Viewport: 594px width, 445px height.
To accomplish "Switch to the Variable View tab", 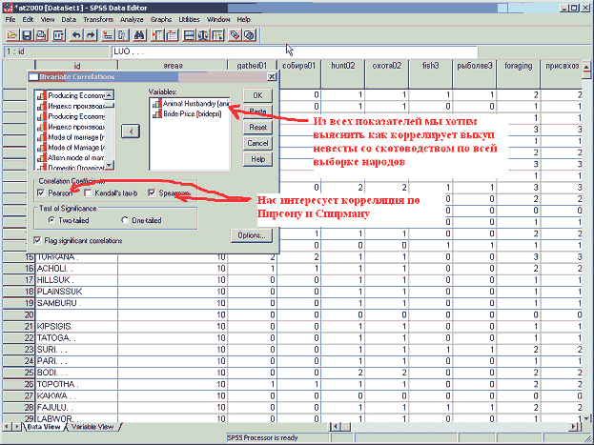I will pyautogui.click(x=93, y=426).
